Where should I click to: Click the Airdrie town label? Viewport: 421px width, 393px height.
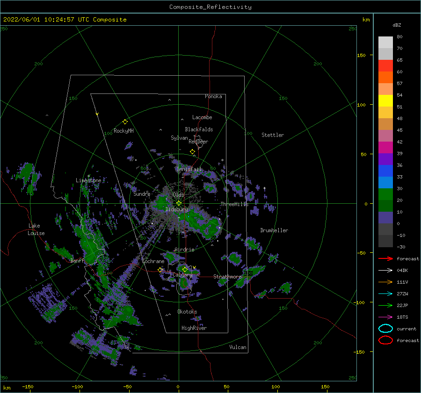click(x=184, y=250)
